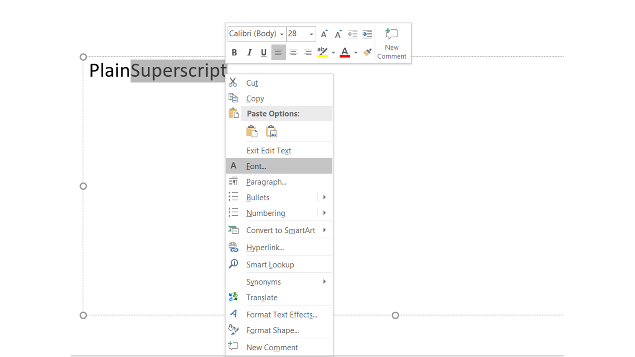Viewport: 635px width, 357px height.
Task: Copy the selection via the Copy icon
Action: click(x=233, y=98)
